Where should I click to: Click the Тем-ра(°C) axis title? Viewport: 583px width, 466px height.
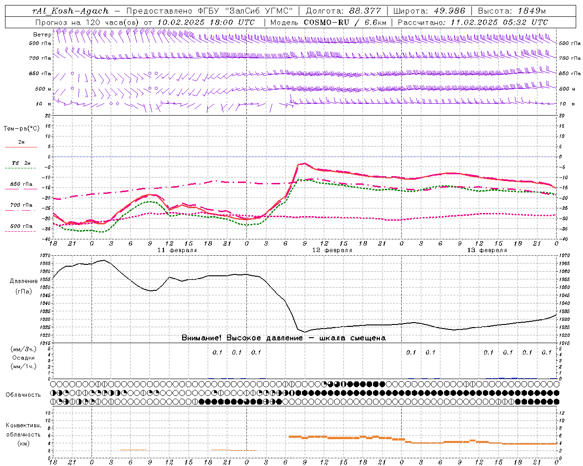(21, 129)
